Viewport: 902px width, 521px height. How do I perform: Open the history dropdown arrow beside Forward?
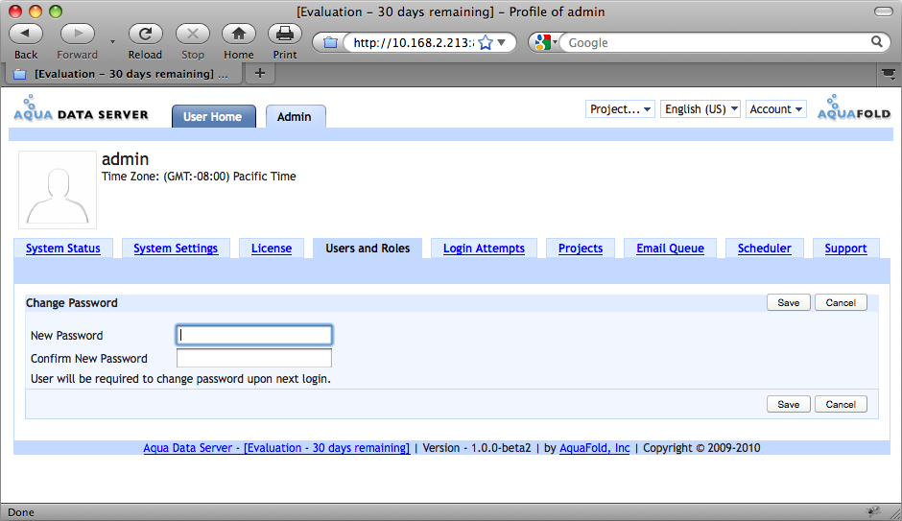click(113, 41)
